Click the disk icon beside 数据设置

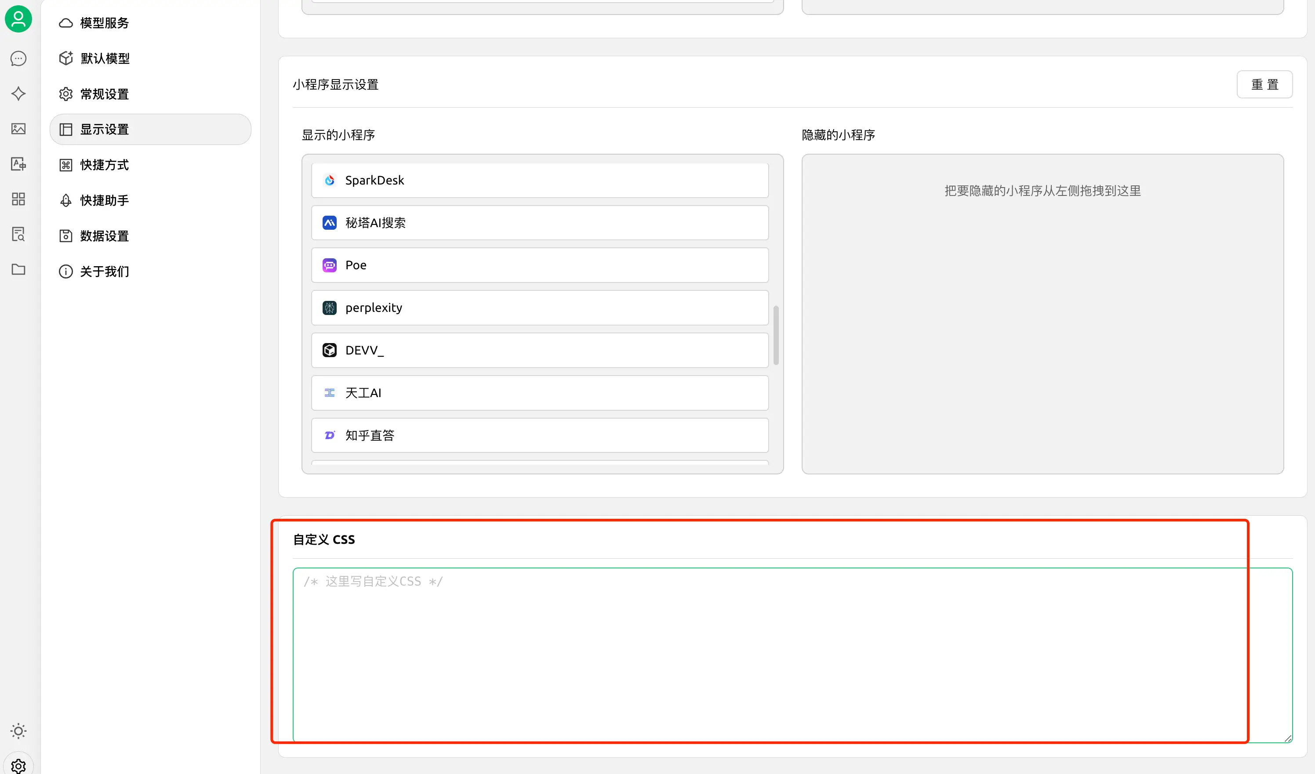[66, 236]
